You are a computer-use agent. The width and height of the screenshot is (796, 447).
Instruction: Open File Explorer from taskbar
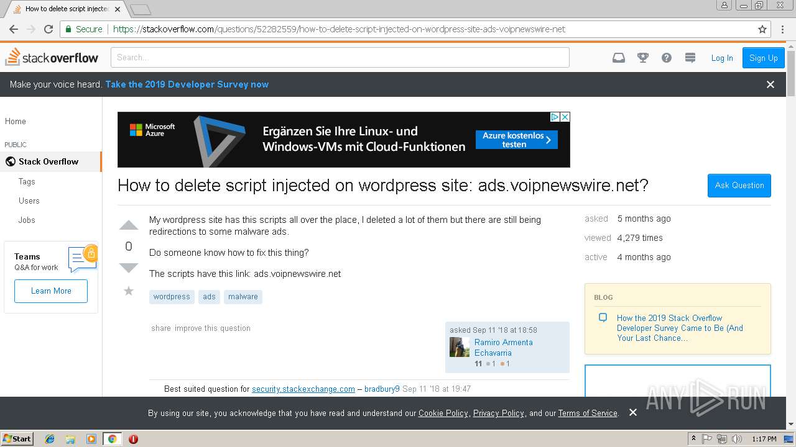(71, 439)
